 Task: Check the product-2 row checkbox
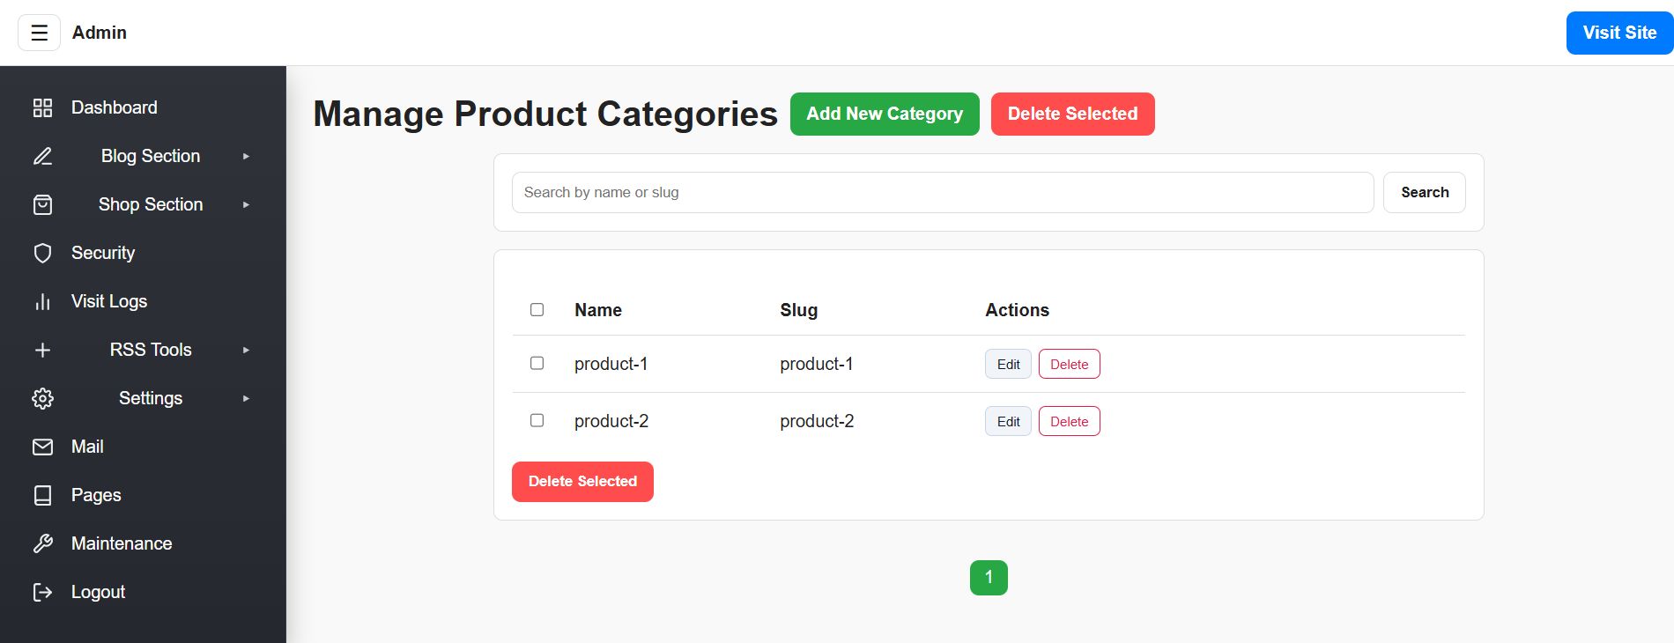[x=537, y=420]
